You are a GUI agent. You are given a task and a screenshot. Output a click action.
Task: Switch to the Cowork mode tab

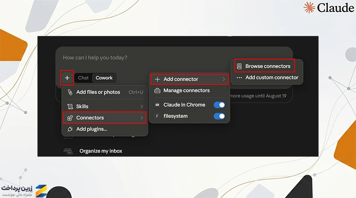point(104,78)
